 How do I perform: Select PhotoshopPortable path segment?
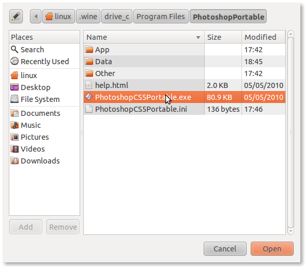click(228, 17)
